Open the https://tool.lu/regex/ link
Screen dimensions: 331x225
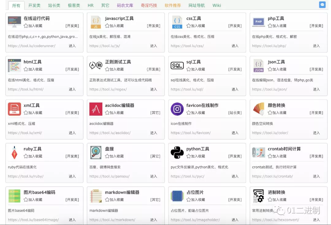coord(108,89)
